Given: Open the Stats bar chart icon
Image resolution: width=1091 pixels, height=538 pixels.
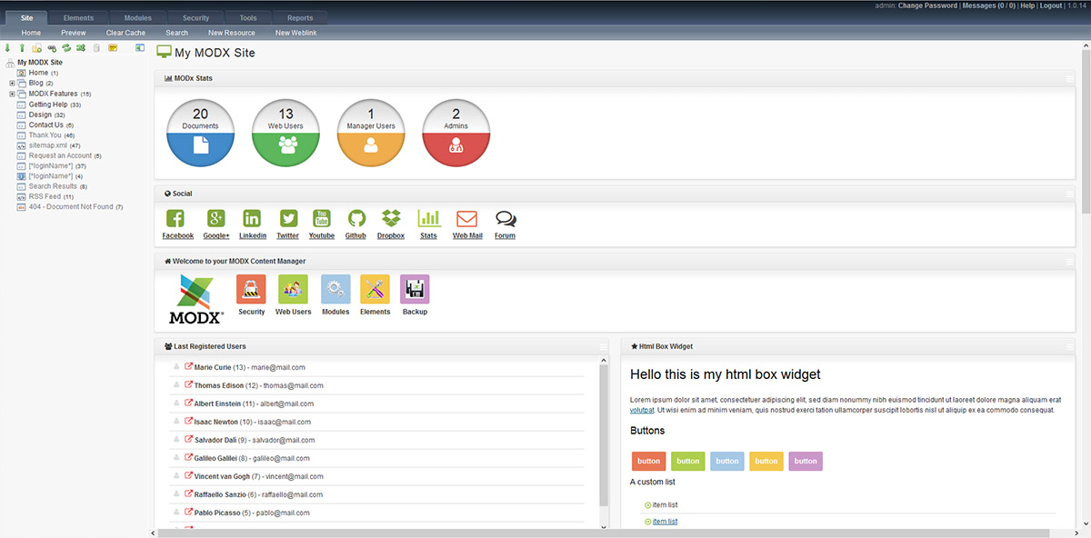Looking at the screenshot, I should tap(428, 218).
